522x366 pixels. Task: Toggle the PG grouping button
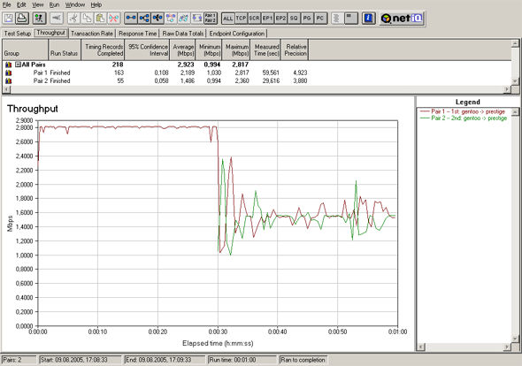click(x=307, y=19)
